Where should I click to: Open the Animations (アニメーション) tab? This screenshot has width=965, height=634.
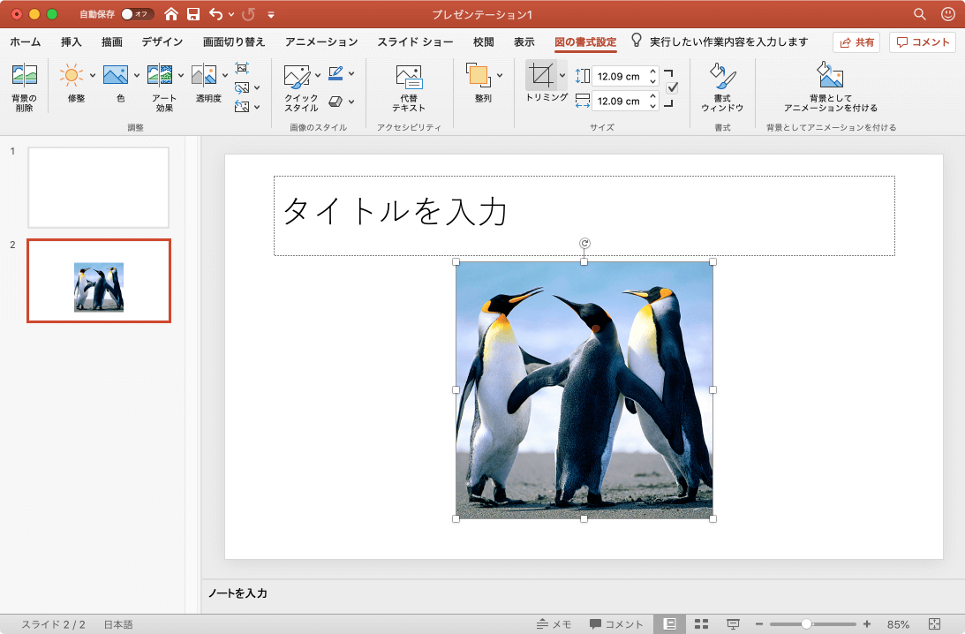point(321,42)
